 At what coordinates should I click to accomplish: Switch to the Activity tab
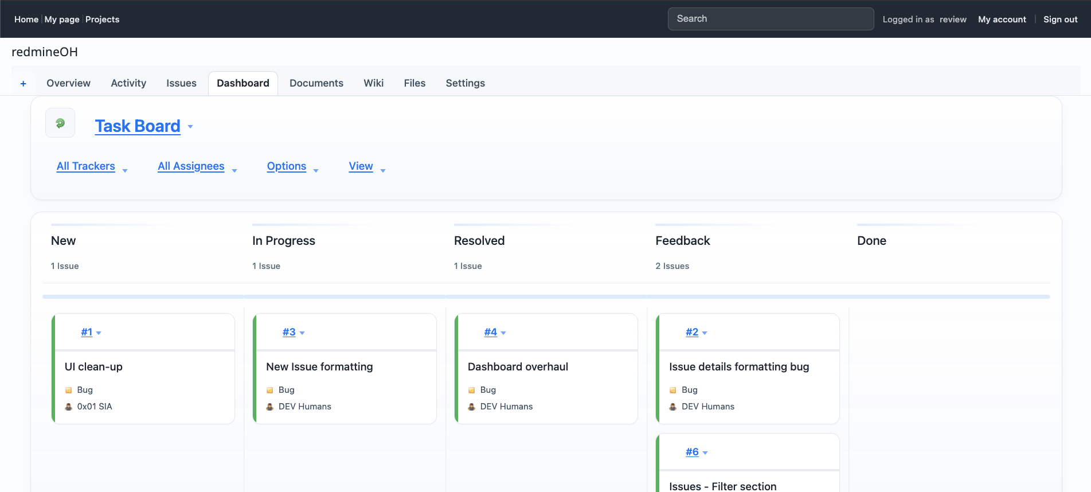click(128, 83)
